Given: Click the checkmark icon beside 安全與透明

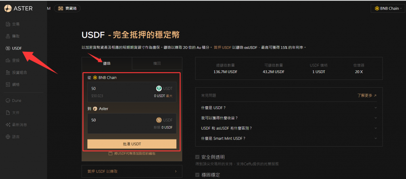Looking at the screenshot, I should (197, 157).
